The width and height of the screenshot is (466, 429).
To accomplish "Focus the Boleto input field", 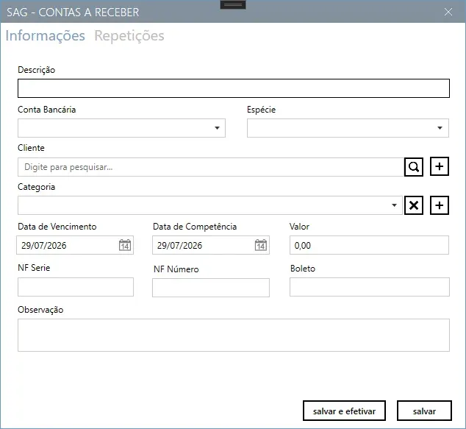I will pos(370,287).
